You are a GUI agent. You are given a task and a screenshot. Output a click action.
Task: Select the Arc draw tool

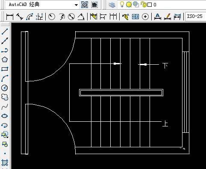(x=5, y=78)
